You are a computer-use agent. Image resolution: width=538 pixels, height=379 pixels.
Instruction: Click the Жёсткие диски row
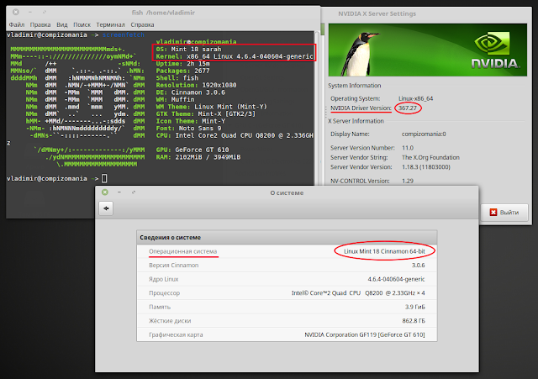pyautogui.click(x=286, y=318)
